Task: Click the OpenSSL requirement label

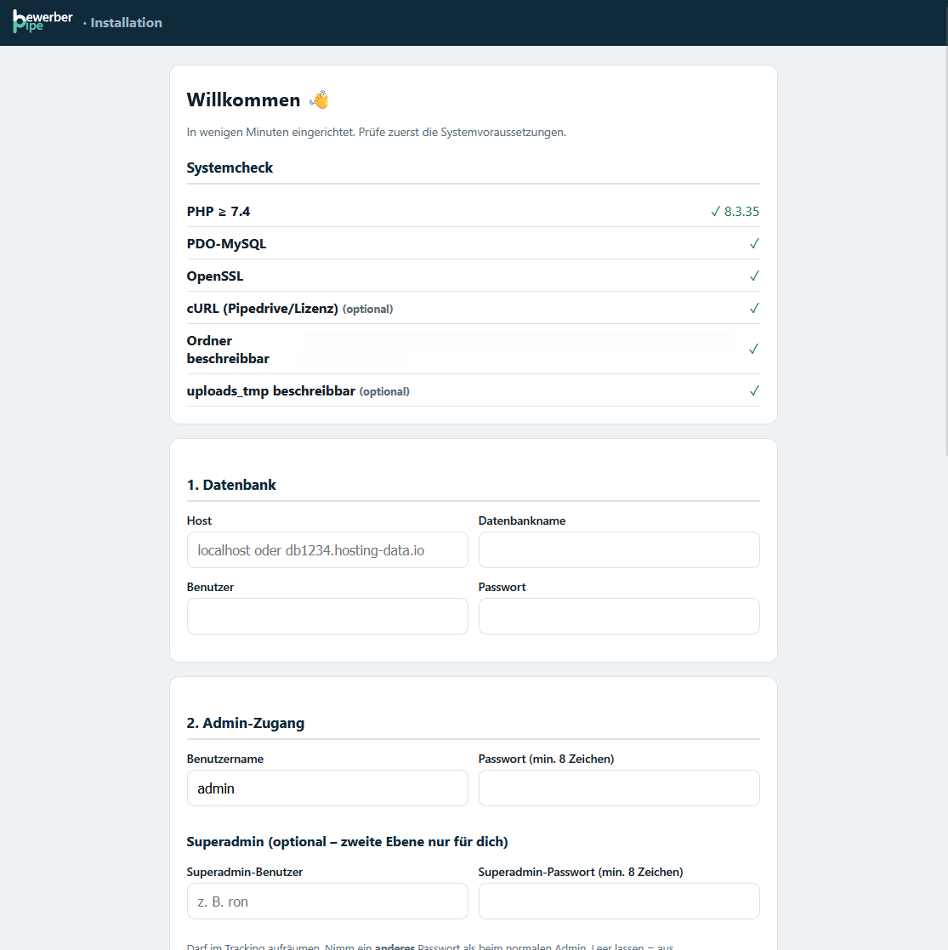Action: point(215,276)
